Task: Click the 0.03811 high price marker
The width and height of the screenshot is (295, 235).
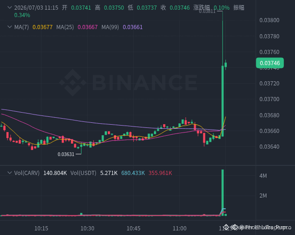Action: tap(207, 11)
